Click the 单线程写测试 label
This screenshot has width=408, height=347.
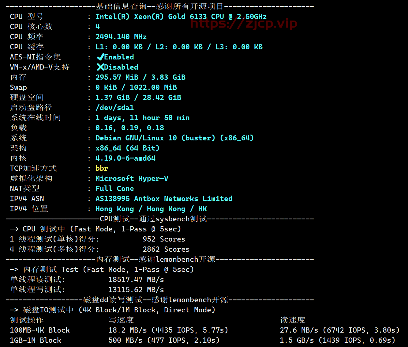click(38, 290)
